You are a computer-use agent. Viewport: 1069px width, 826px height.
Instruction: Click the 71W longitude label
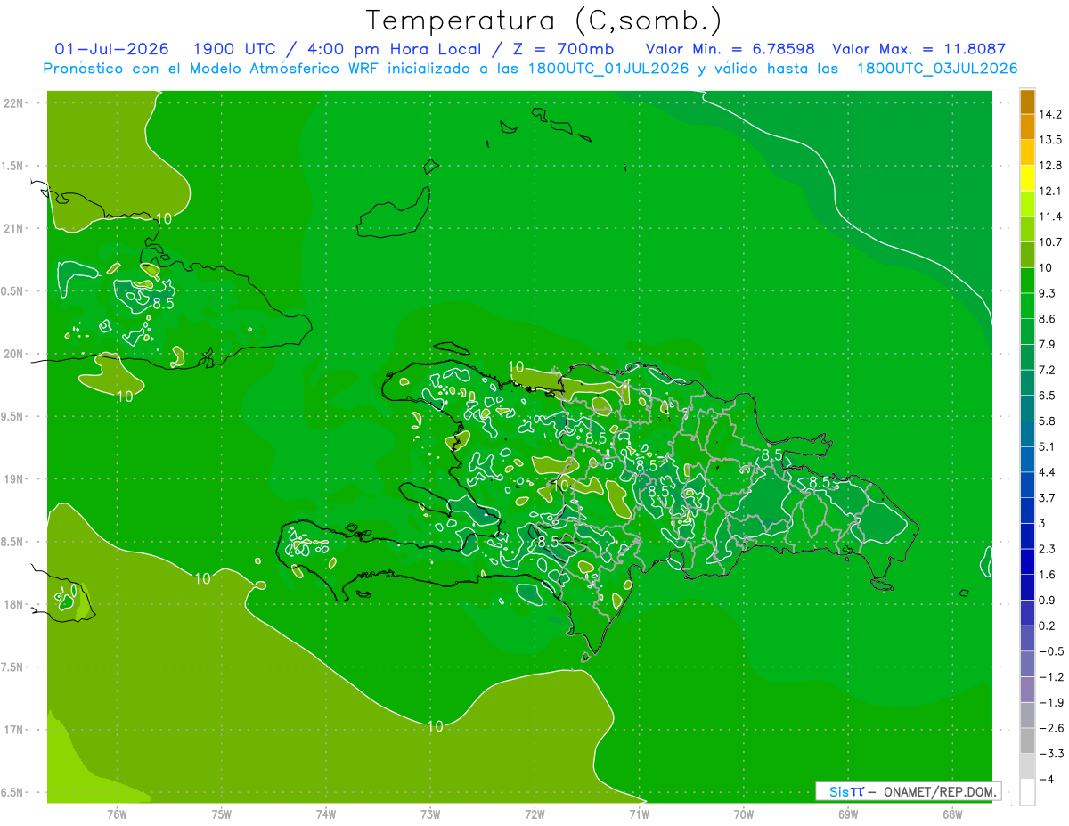click(639, 814)
